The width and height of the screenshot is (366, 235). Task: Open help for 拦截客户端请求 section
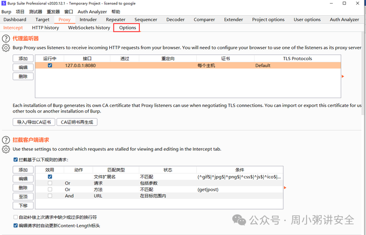(6, 140)
